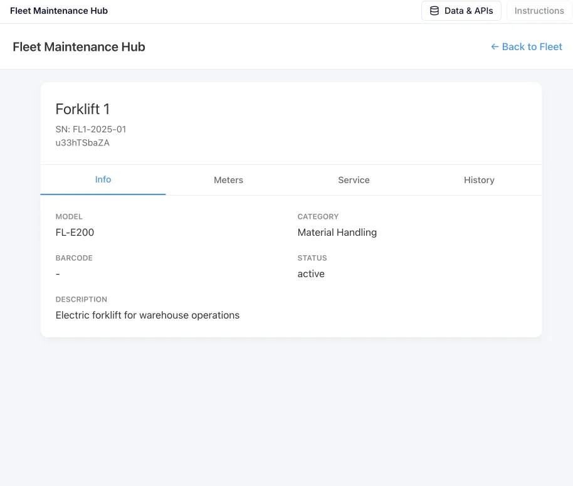Click the serial number SN: FL1-2025-01
The width and height of the screenshot is (573, 486).
91,129
